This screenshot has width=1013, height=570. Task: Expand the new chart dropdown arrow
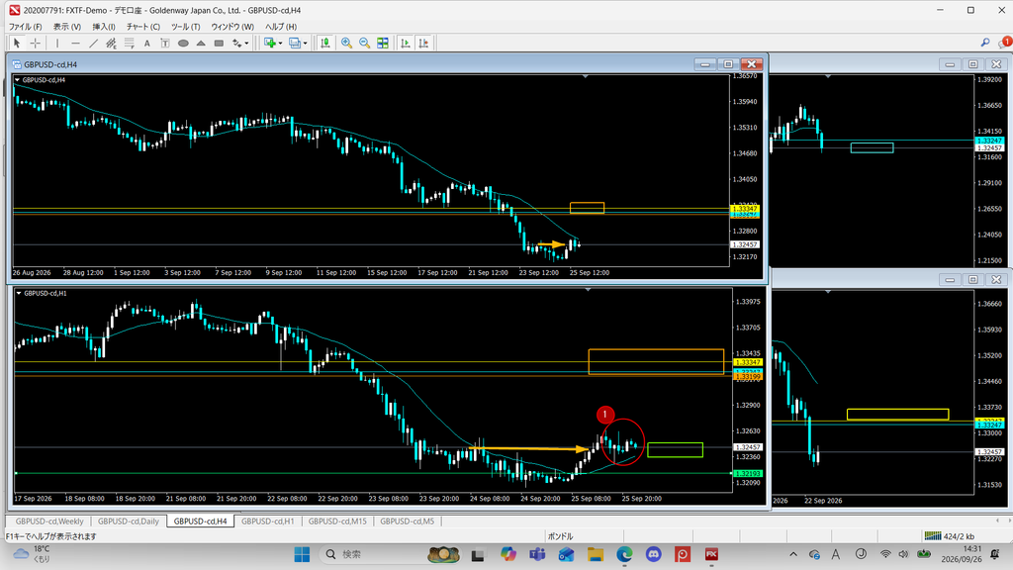pos(280,44)
